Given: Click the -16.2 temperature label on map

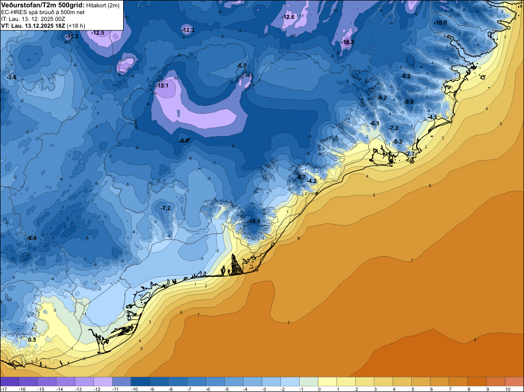Looking at the screenshot, I should click(347, 42).
